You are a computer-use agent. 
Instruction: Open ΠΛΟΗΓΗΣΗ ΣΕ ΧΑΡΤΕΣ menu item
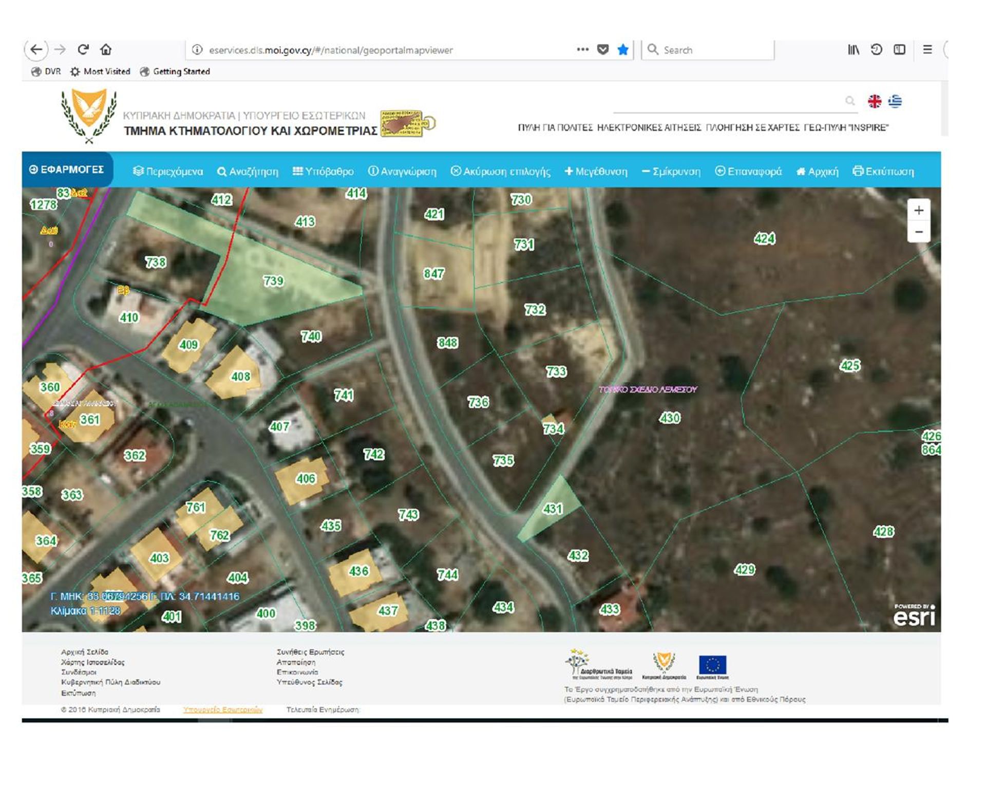tap(752, 127)
